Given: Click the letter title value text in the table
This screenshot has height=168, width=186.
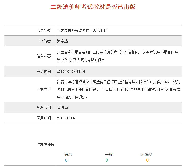Looking at the screenshot, I should tap(82, 30).
